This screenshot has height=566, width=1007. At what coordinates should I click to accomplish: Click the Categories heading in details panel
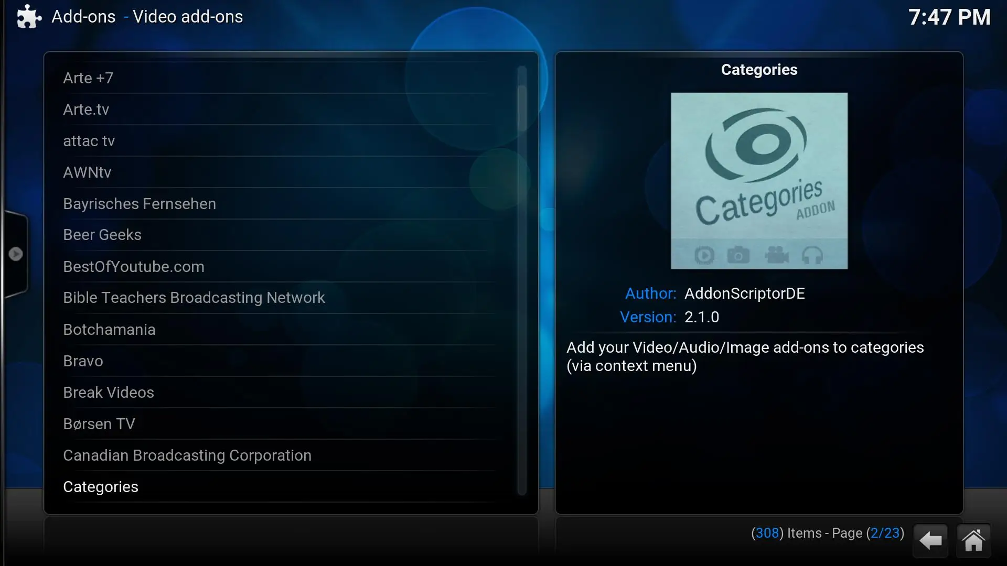pyautogui.click(x=759, y=70)
